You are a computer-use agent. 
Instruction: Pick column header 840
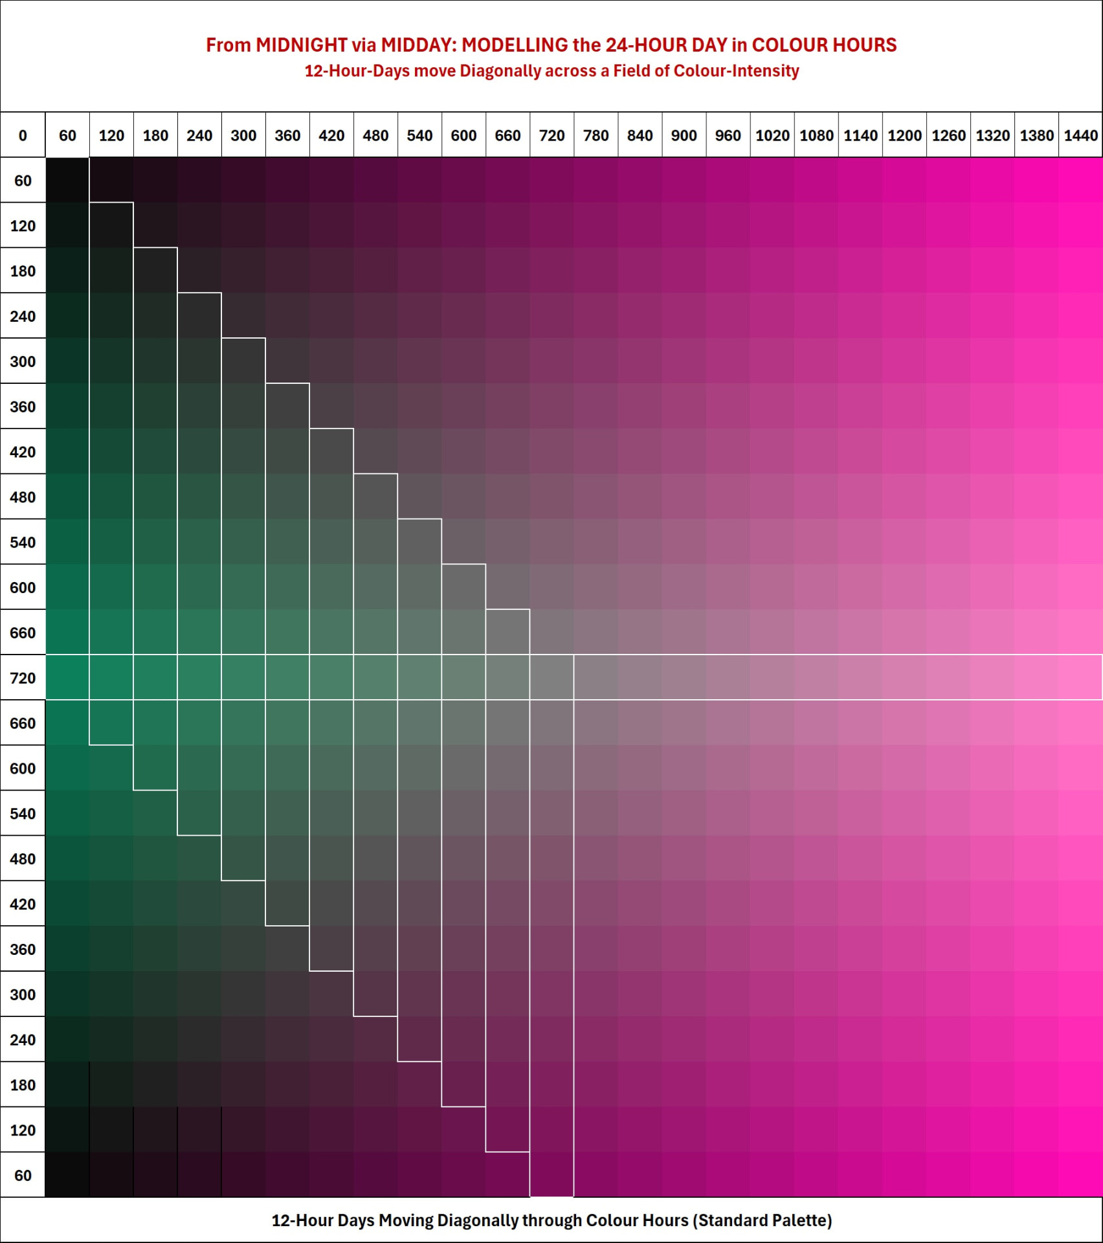pyautogui.click(x=640, y=135)
